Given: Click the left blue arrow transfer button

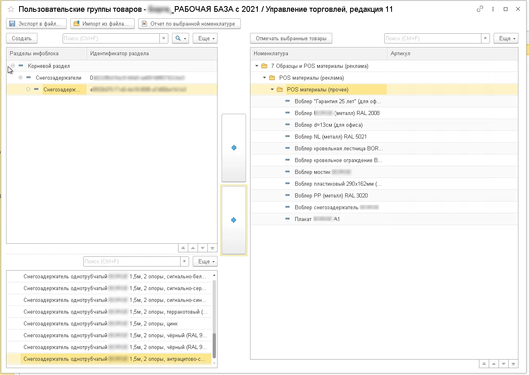Looking at the screenshot, I should [234, 148].
